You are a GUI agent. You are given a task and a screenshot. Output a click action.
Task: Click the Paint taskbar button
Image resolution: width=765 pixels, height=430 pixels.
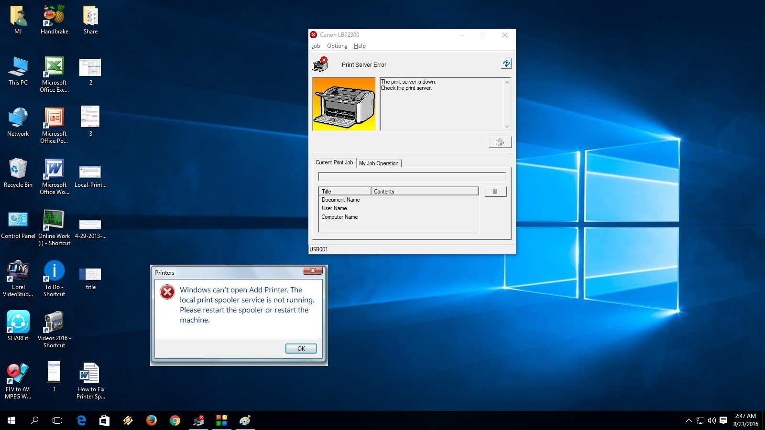pos(245,420)
